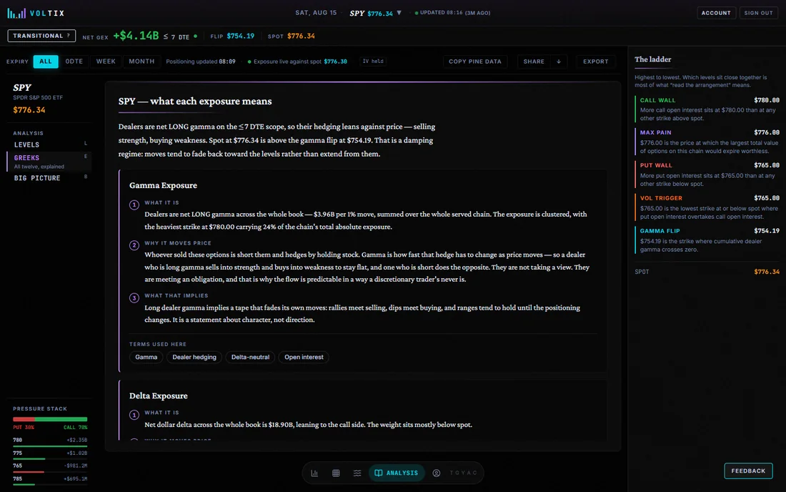Click the Delta Exposure heading
Viewport: 786px width, 492px height.
(159, 395)
